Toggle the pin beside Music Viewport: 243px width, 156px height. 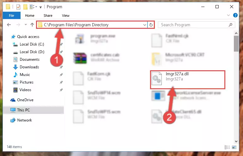pyautogui.click(x=61, y=75)
